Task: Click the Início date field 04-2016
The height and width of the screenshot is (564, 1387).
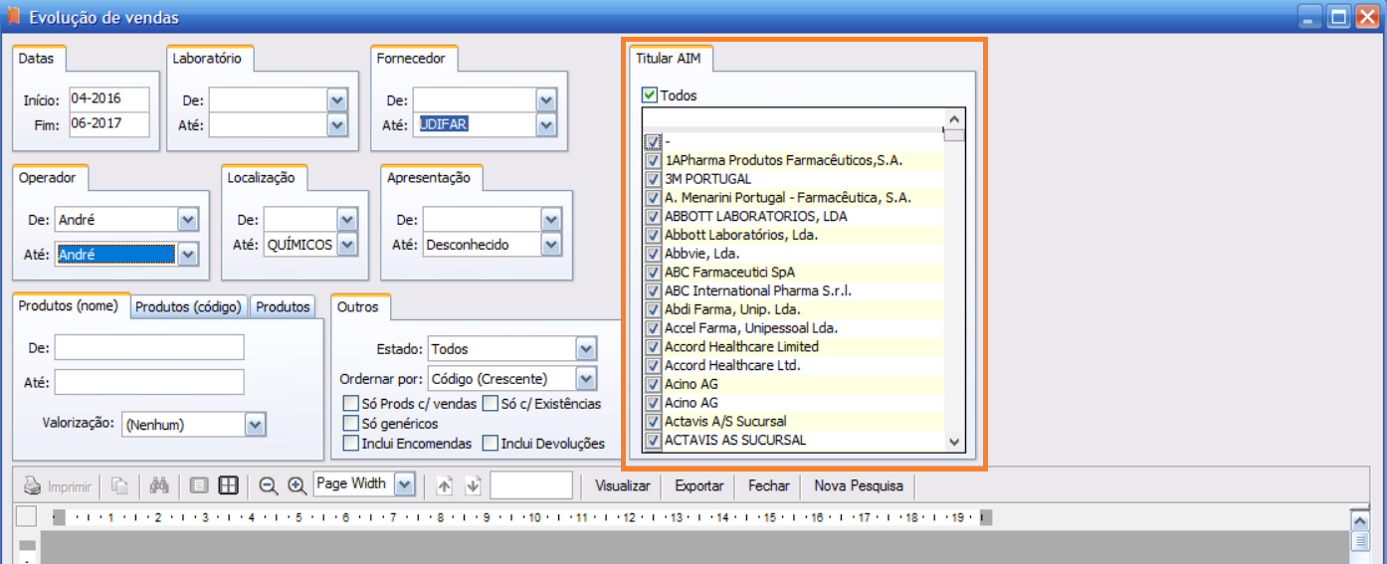Action: [x=108, y=99]
